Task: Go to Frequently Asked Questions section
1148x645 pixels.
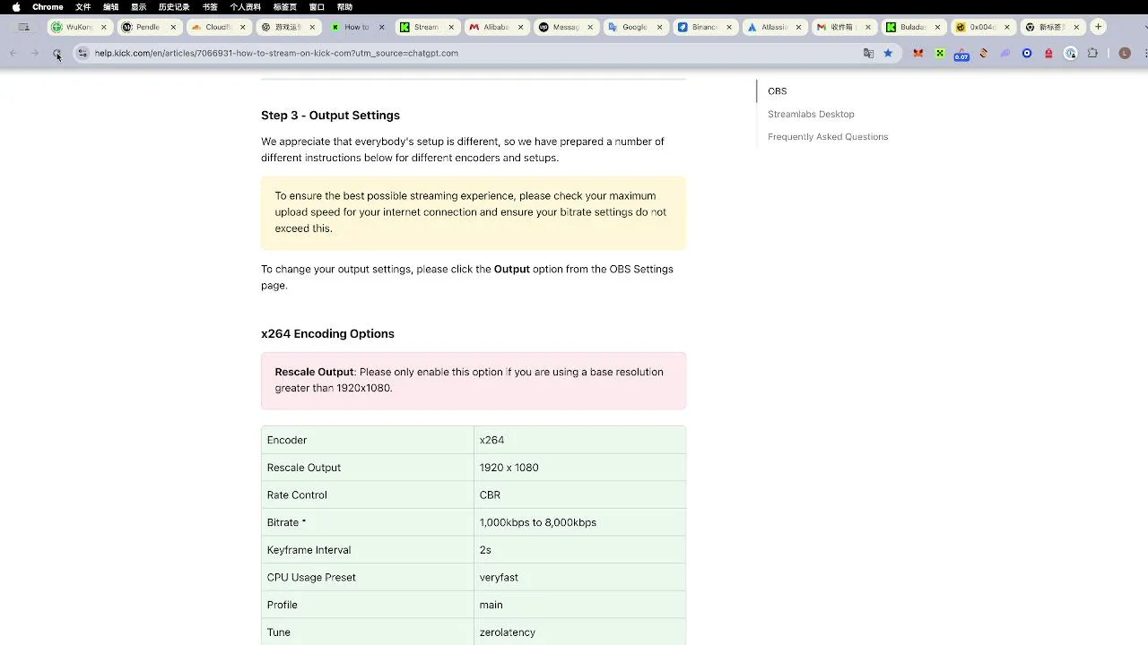Action: [828, 137]
